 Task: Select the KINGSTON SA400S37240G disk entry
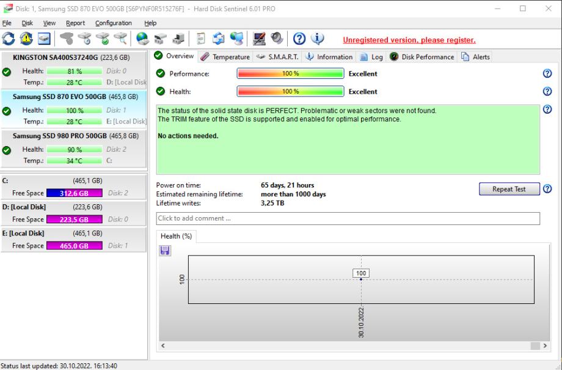74,70
